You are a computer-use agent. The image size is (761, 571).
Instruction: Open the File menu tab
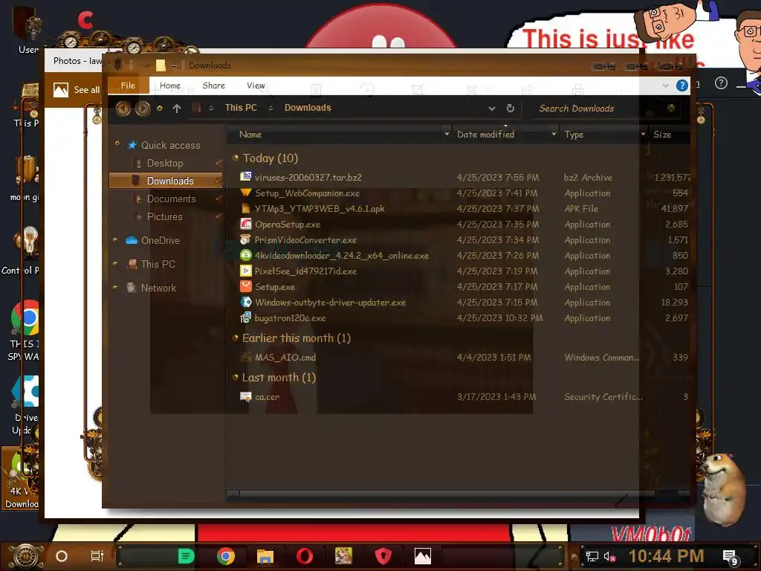click(128, 86)
